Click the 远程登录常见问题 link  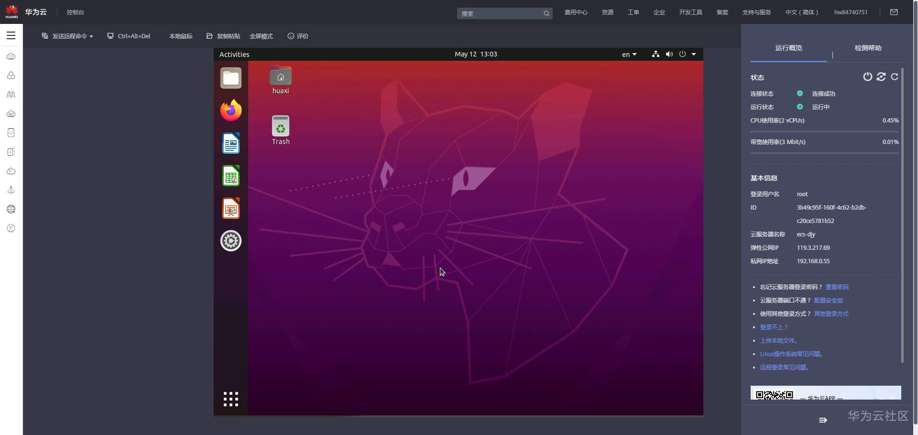click(784, 368)
